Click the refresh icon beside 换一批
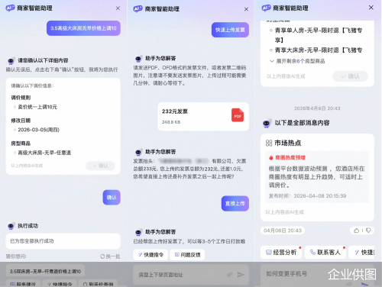 (102, 256)
